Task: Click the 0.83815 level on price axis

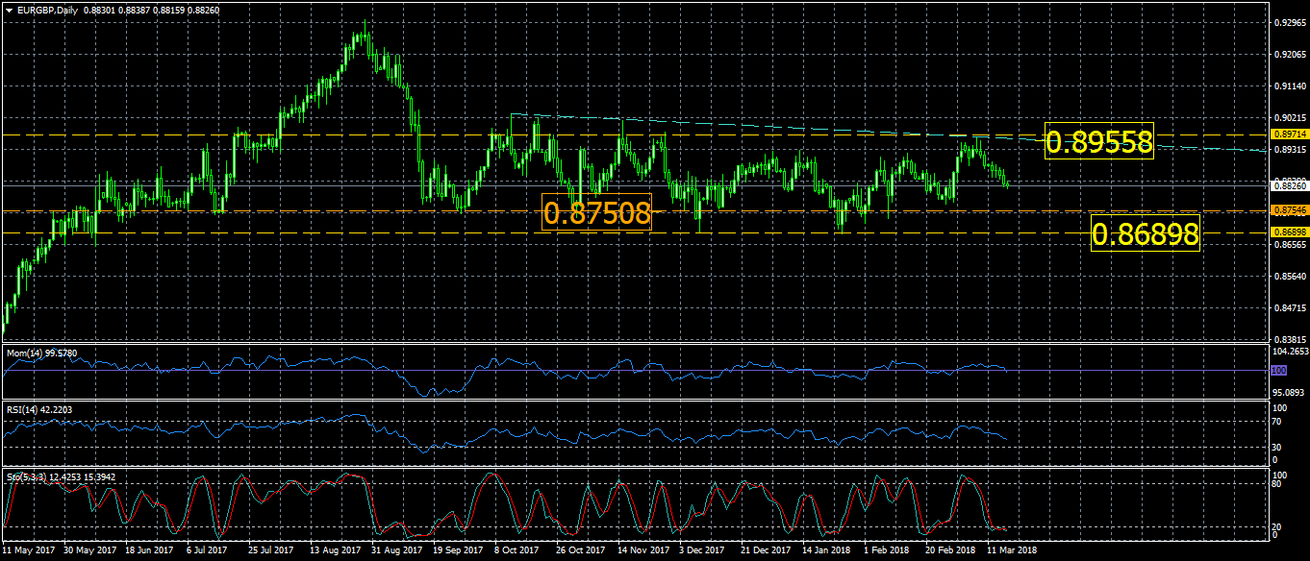Action: click(1288, 340)
